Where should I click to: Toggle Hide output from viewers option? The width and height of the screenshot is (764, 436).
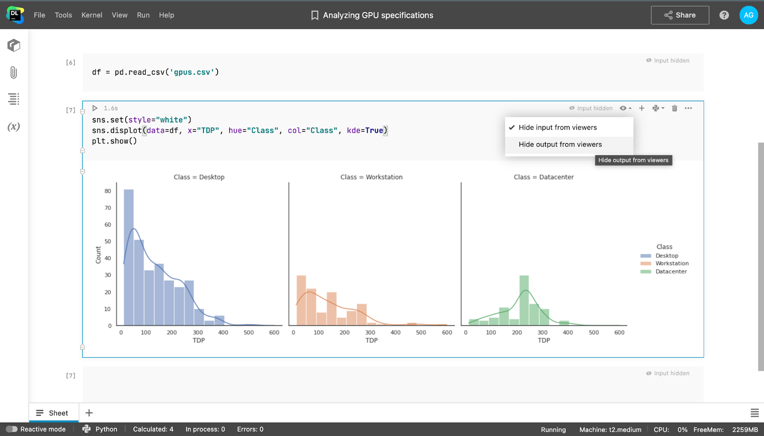(569, 145)
